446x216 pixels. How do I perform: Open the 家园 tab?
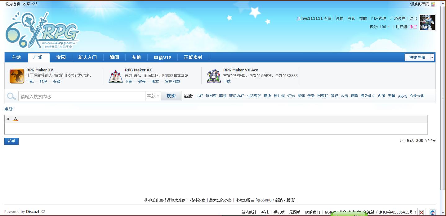(x=61, y=57)
